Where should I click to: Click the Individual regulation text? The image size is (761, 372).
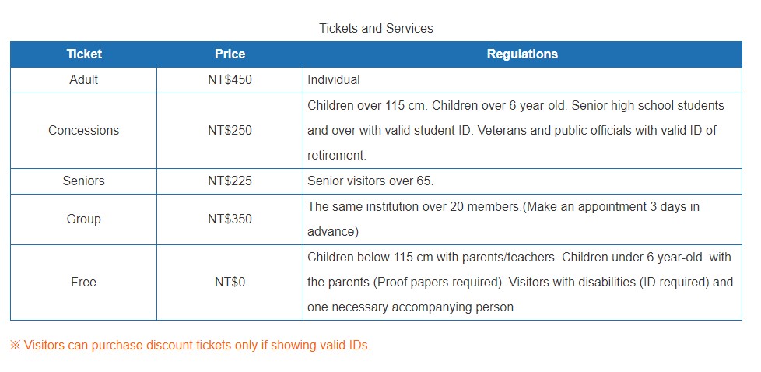click(334, 79)
